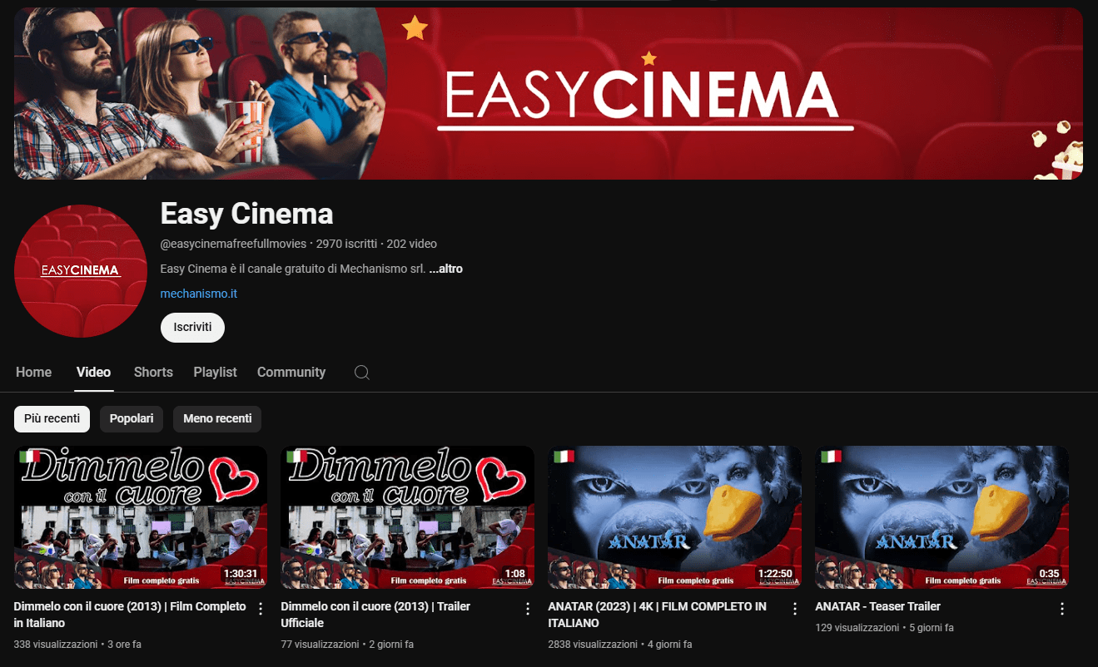The image size is (1098, 667).
Task: Sort videos by Più recenti
Action: pos(52,419)
